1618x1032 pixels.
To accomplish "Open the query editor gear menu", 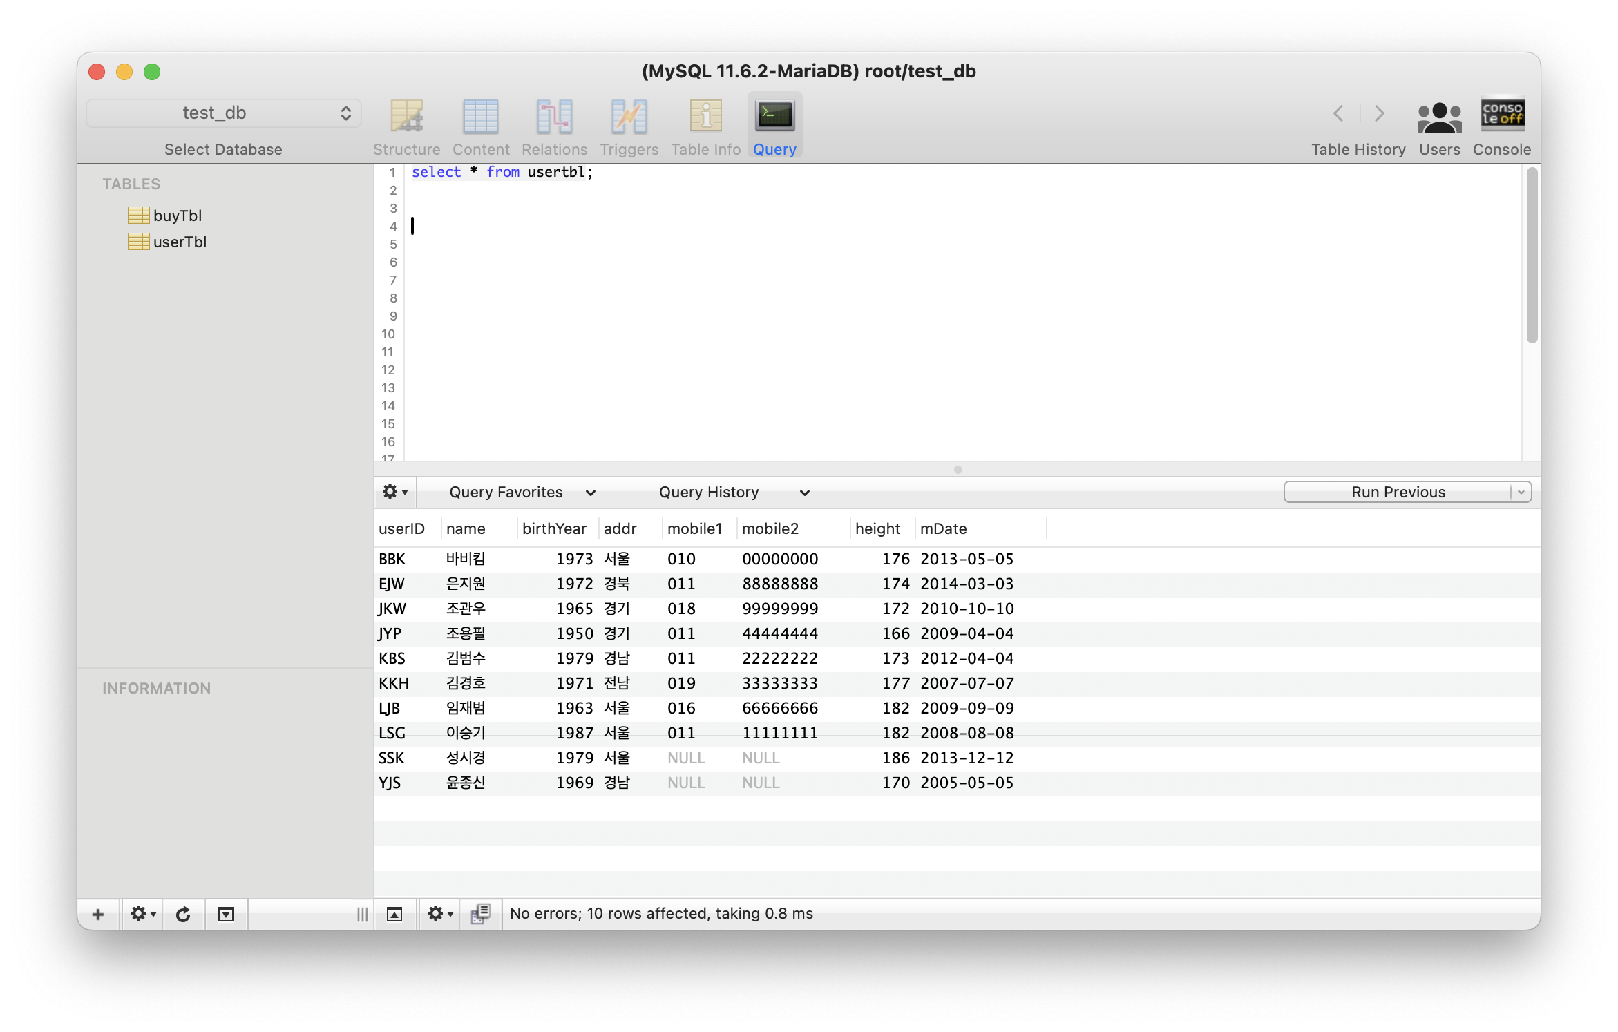I will coord(395,492).
